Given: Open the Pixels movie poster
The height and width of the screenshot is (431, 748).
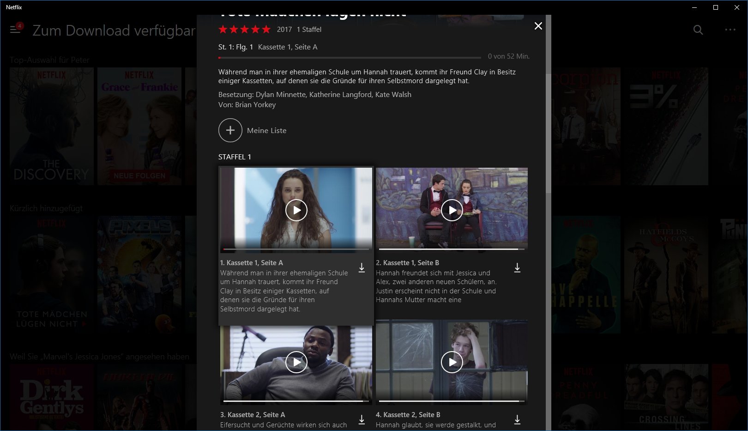Looking at the screenshot, I should [x=139, y=275].
